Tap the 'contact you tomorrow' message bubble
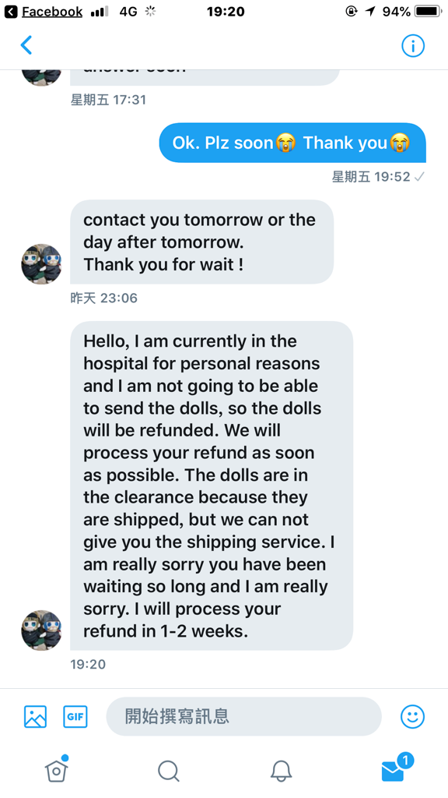448x798 pixels. [x=201, y=242]
